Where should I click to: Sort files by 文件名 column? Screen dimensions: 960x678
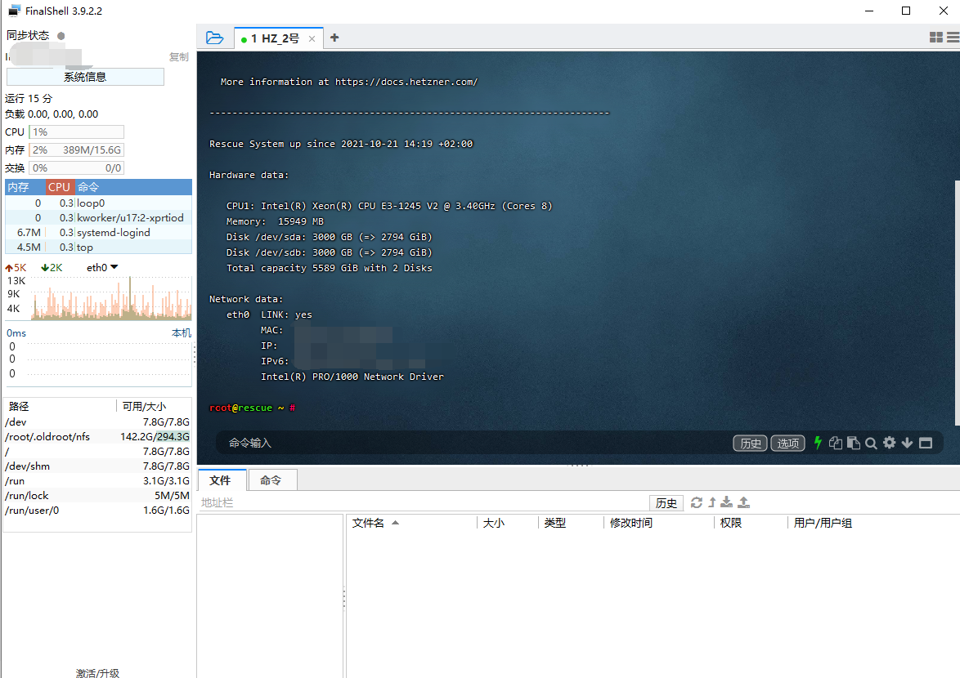412,524
